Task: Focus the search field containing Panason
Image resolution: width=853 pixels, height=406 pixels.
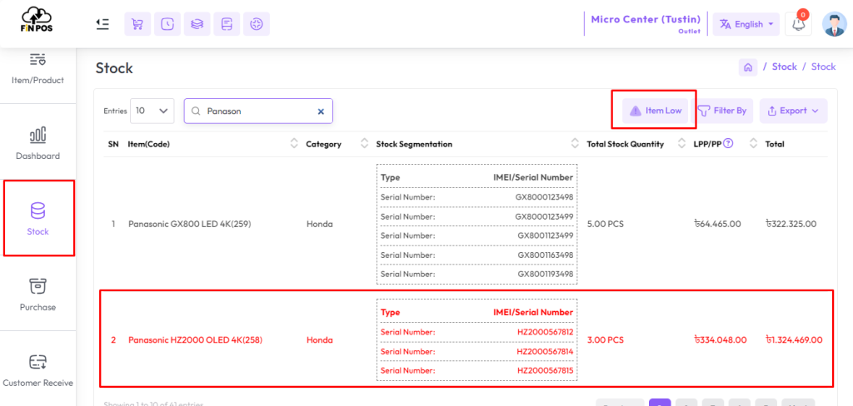Action: pyautogui.click(x=258, y=111)
